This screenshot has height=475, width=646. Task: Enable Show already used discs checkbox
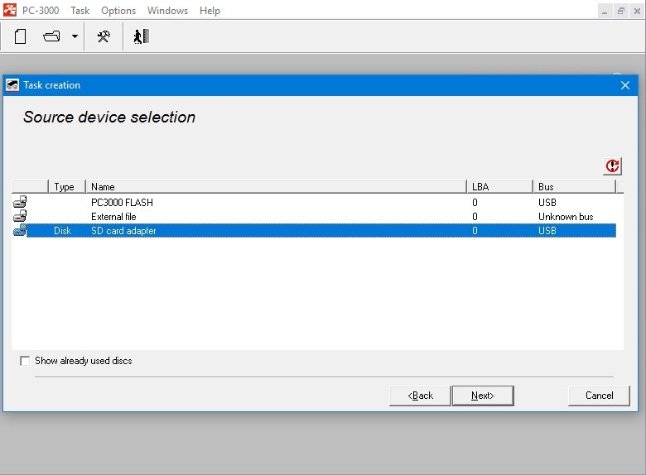point(25,361)
